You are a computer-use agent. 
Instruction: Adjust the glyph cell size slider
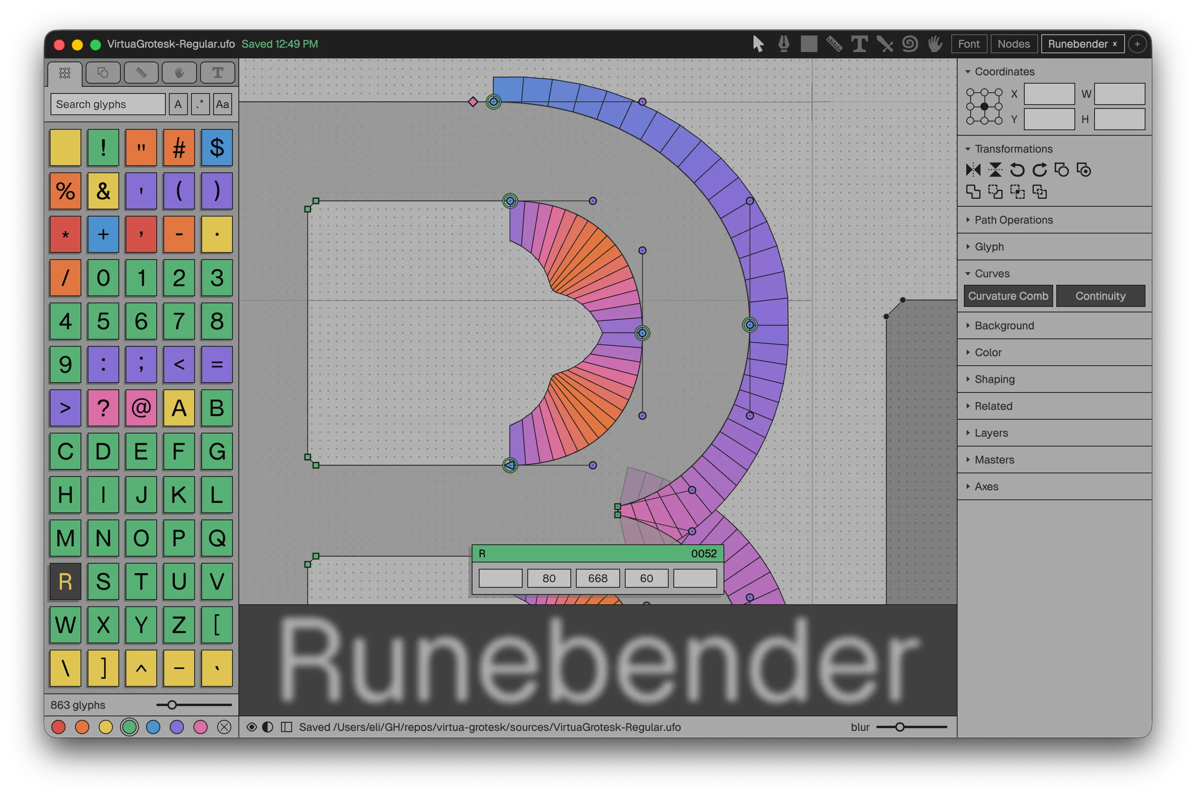pos(194,704)
